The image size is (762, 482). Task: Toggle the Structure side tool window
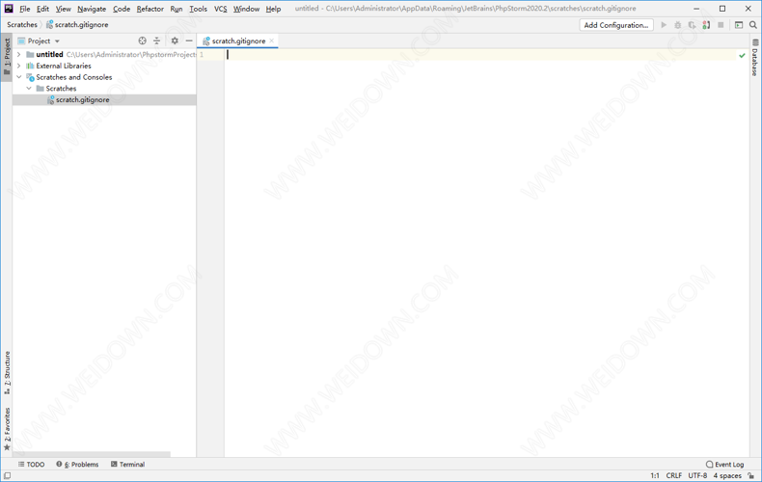click(x=7, y=372)
